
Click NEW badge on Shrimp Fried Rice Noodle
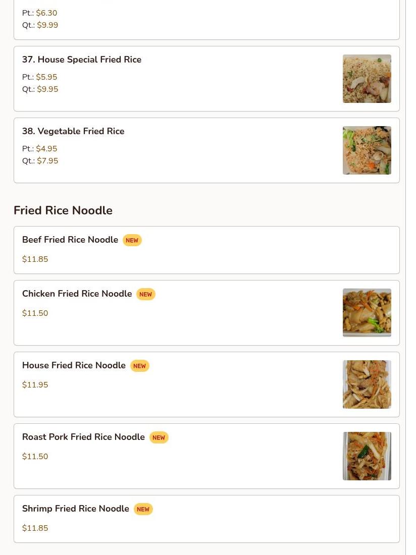143,509
